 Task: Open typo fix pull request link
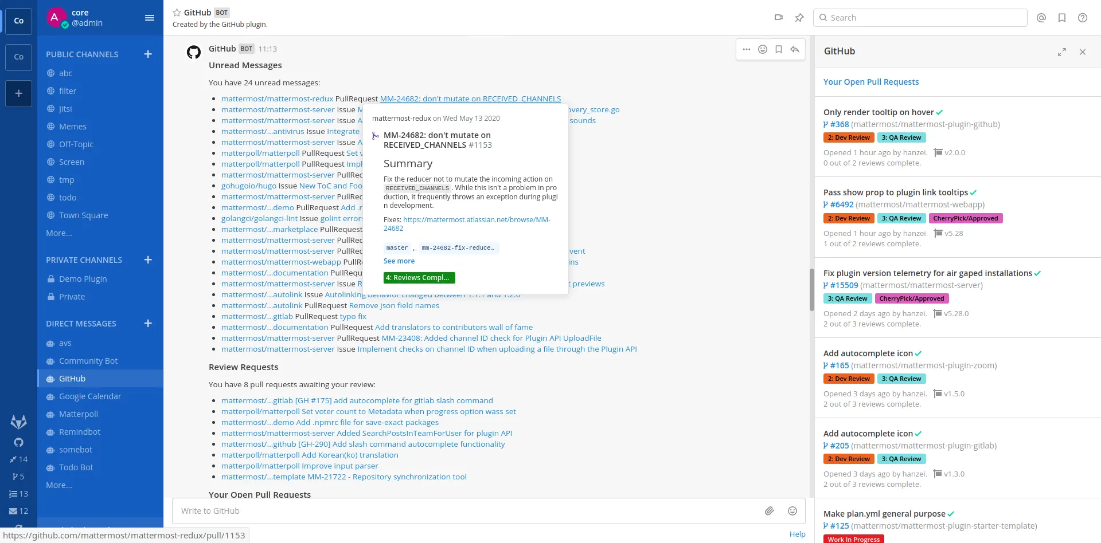(x=353, y=316)
